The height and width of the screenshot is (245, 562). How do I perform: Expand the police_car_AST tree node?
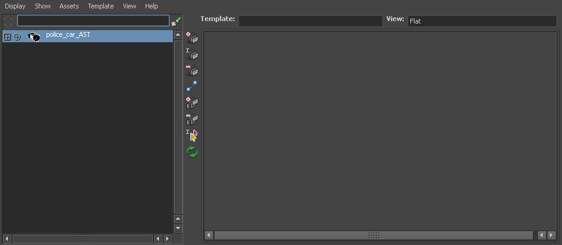click(x=7, y=36)
